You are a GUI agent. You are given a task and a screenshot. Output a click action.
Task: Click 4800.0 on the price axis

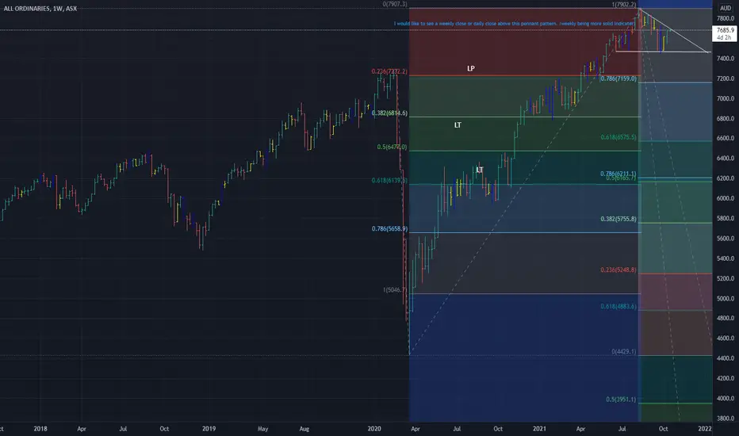[x=726, y=318]
